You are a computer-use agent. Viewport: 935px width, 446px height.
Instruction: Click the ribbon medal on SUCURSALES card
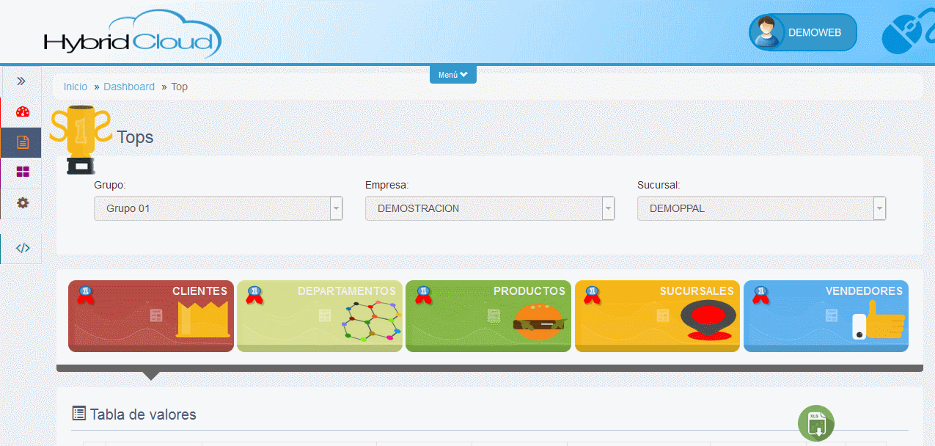click(592, 295)
